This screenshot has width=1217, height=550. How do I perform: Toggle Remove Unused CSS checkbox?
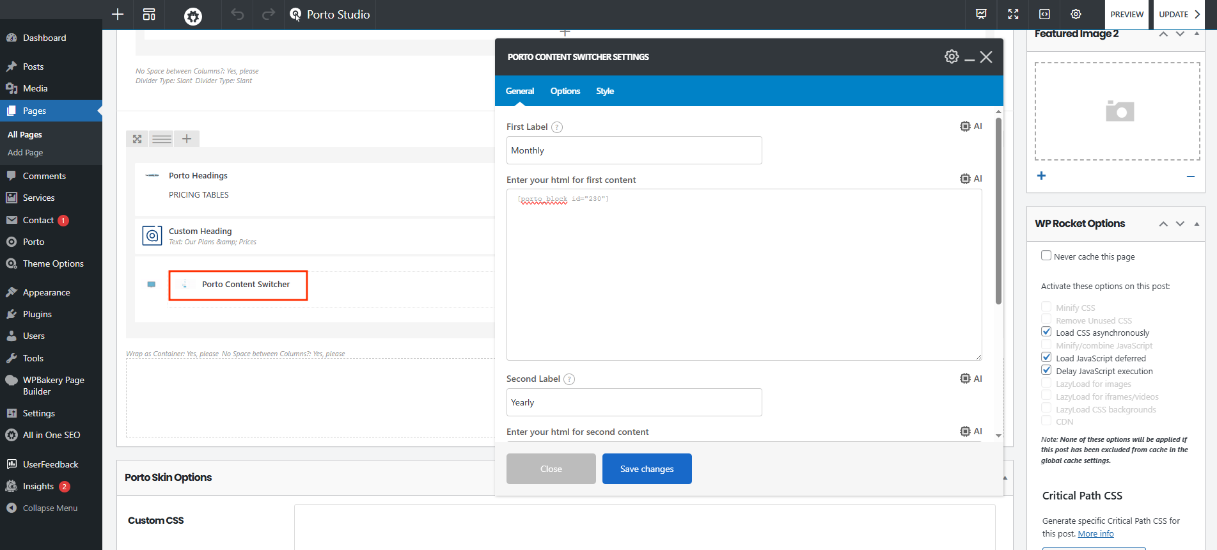pos(1046,319)
